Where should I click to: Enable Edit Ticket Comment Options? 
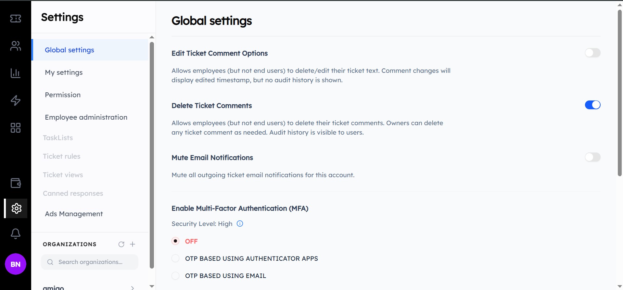(x=592, y=53)
